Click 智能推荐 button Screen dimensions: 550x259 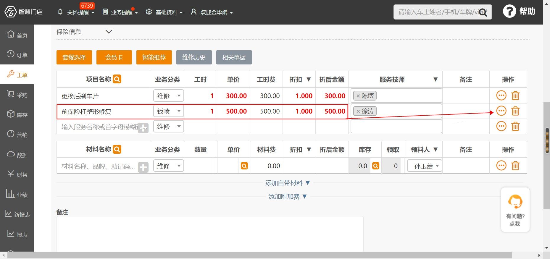tap(154, 57)
